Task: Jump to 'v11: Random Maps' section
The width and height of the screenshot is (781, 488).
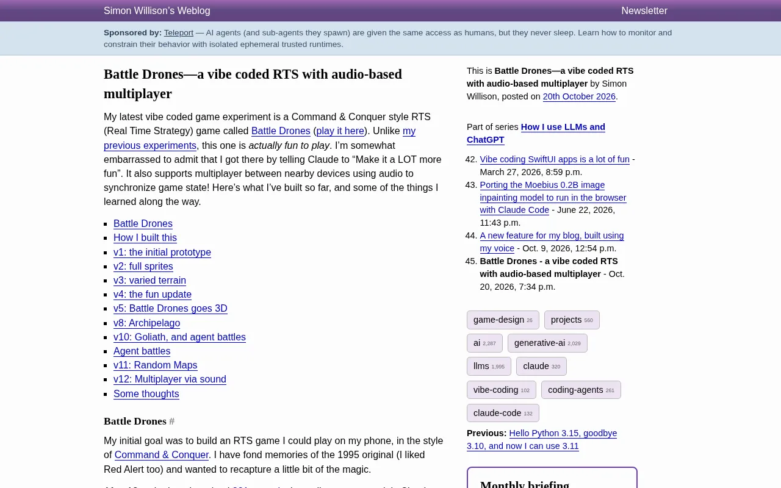Action: [x=156, y=365]
